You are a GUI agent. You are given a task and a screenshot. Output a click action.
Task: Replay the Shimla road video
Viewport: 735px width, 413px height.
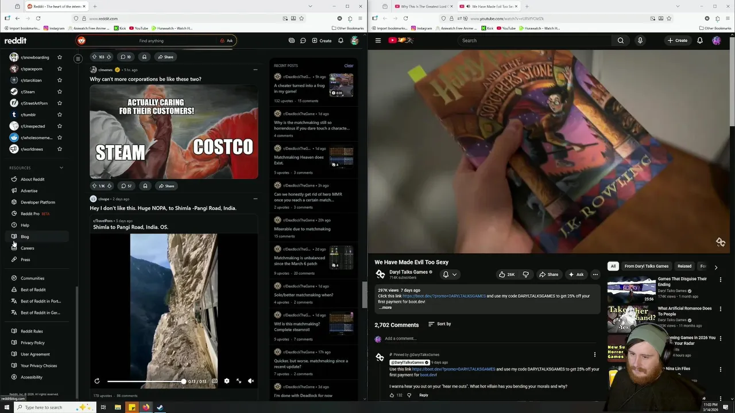click(x=97, y=381)
